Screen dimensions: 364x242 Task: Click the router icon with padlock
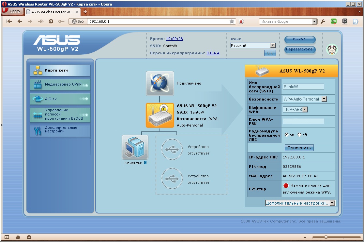[160, 115]
